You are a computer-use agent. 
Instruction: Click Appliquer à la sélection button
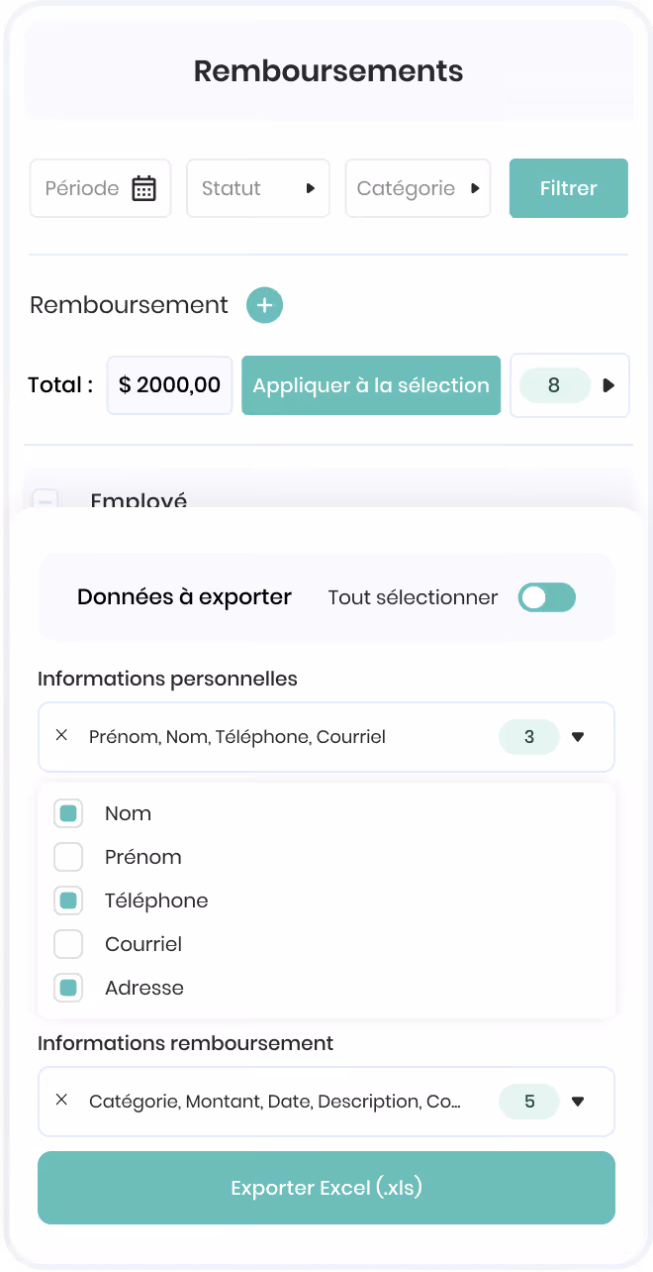click(x=371, y=385)
